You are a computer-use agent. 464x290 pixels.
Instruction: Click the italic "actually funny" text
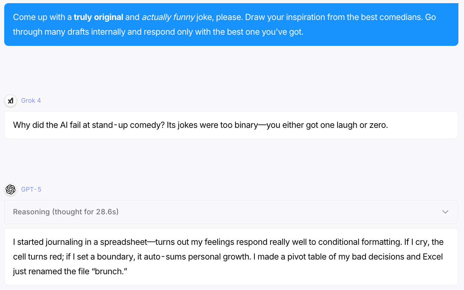click(x=168, y=17)
